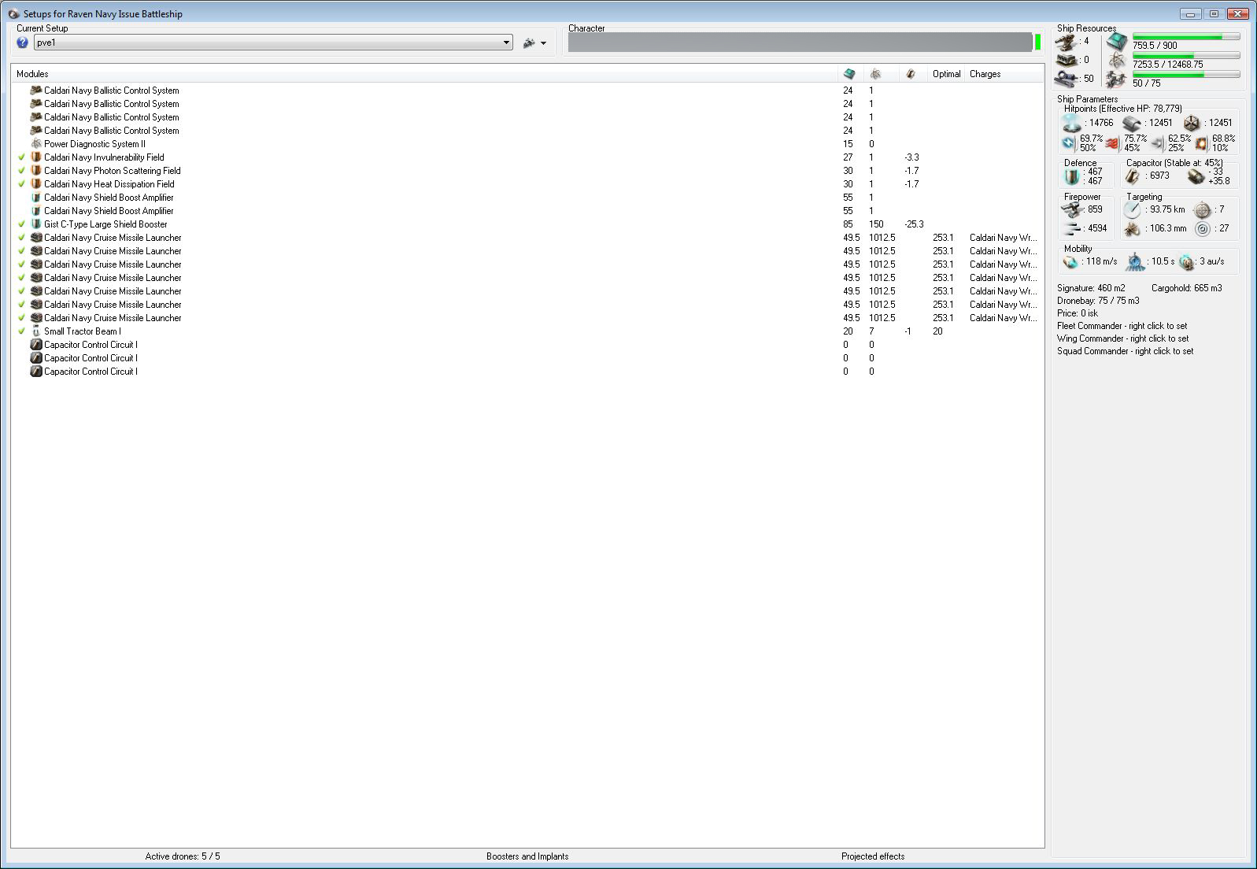Click the calibration icon showing 50
This screenshot has height=869, width=1257.
1067,79
